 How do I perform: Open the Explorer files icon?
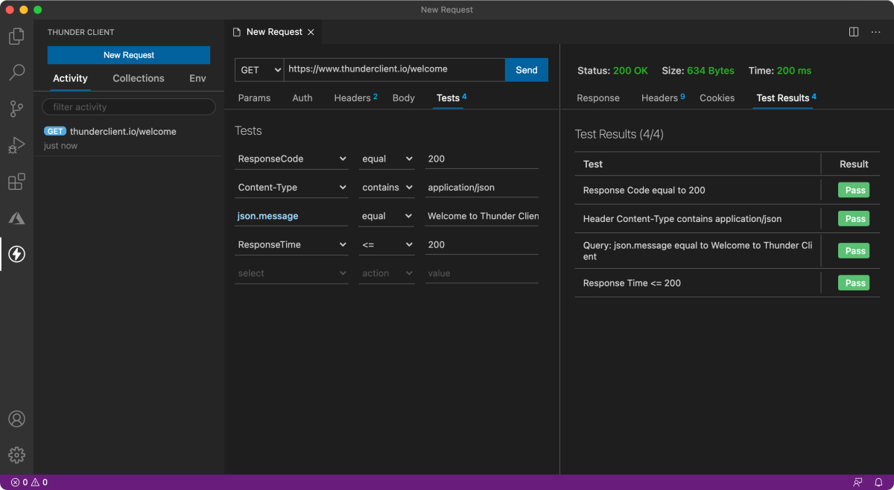[16, 36]
